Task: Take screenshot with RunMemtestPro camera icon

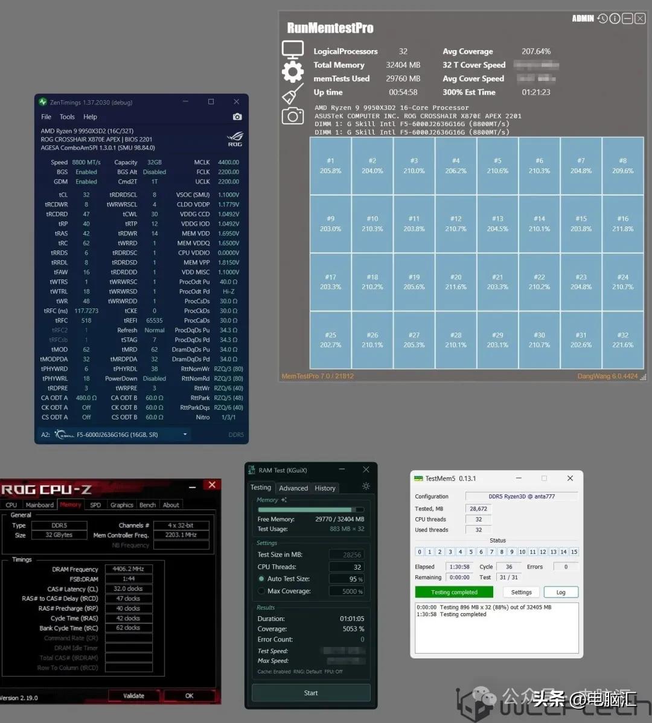Action: (x=293, y=116)
